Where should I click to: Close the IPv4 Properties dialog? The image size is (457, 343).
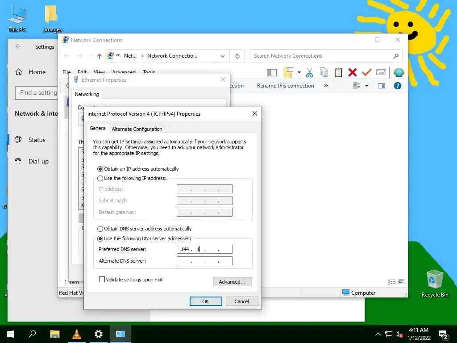coord(255,113)
